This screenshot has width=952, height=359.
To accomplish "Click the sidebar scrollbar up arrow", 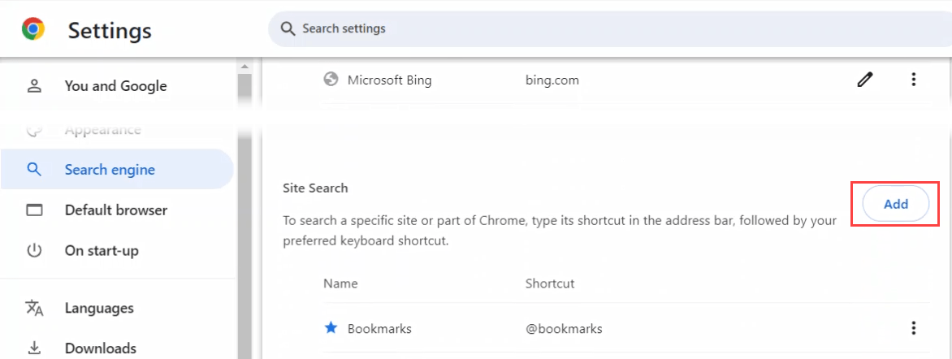I will (244, 65).
